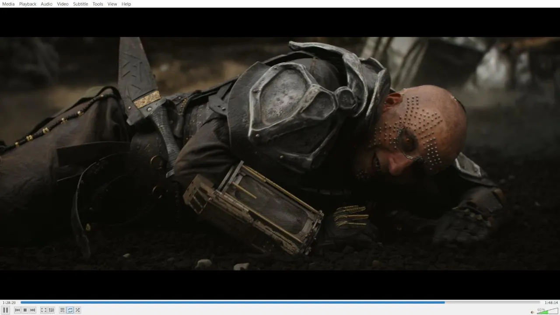Seek on the playback progress bar
Image resolution: width=560 pixels, height=315 pixels.
(x=280, y=302)
